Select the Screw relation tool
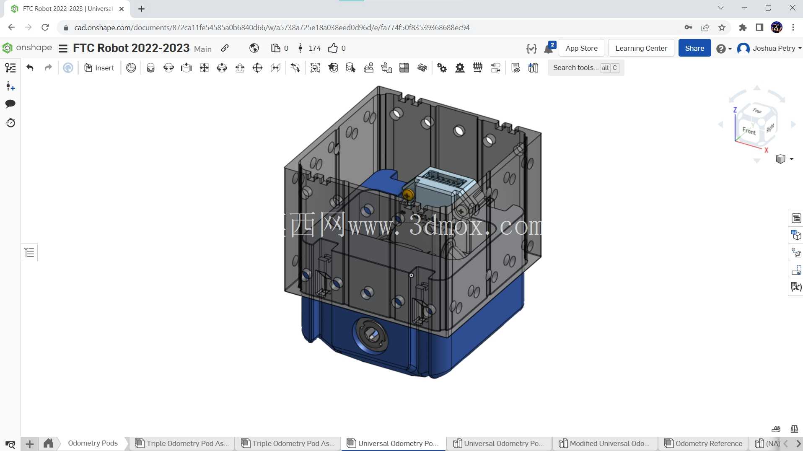 [x=477, y=68]
